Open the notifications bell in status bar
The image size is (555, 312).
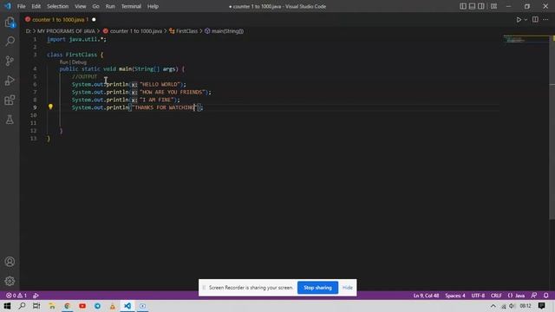545,296
